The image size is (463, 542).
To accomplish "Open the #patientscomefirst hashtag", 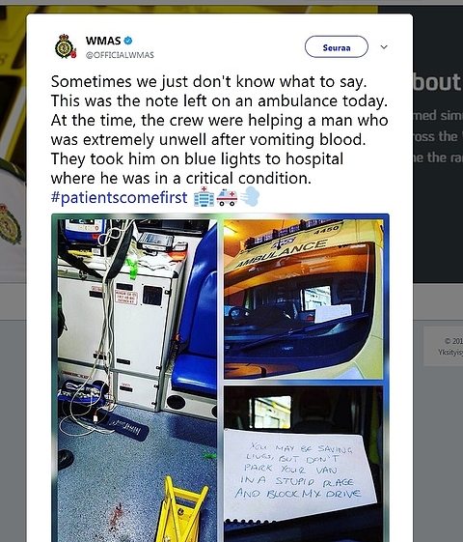I will tap(119, 197).
